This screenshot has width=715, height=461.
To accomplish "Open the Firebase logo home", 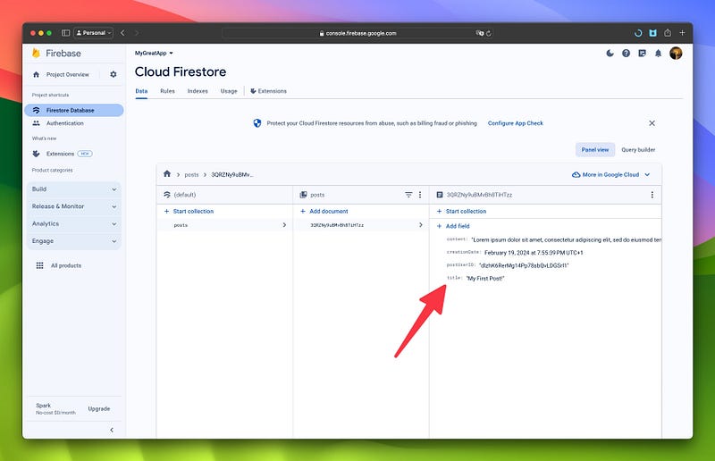I will coord(56,54).
